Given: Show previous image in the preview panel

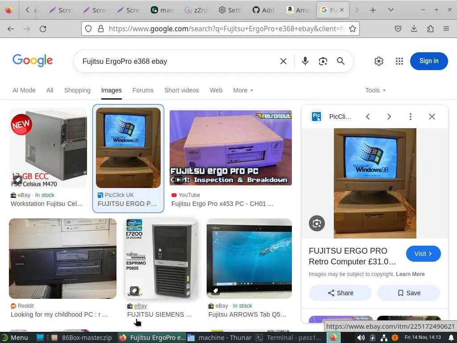Looking at the screenshot, I should [x=368, y=117].
